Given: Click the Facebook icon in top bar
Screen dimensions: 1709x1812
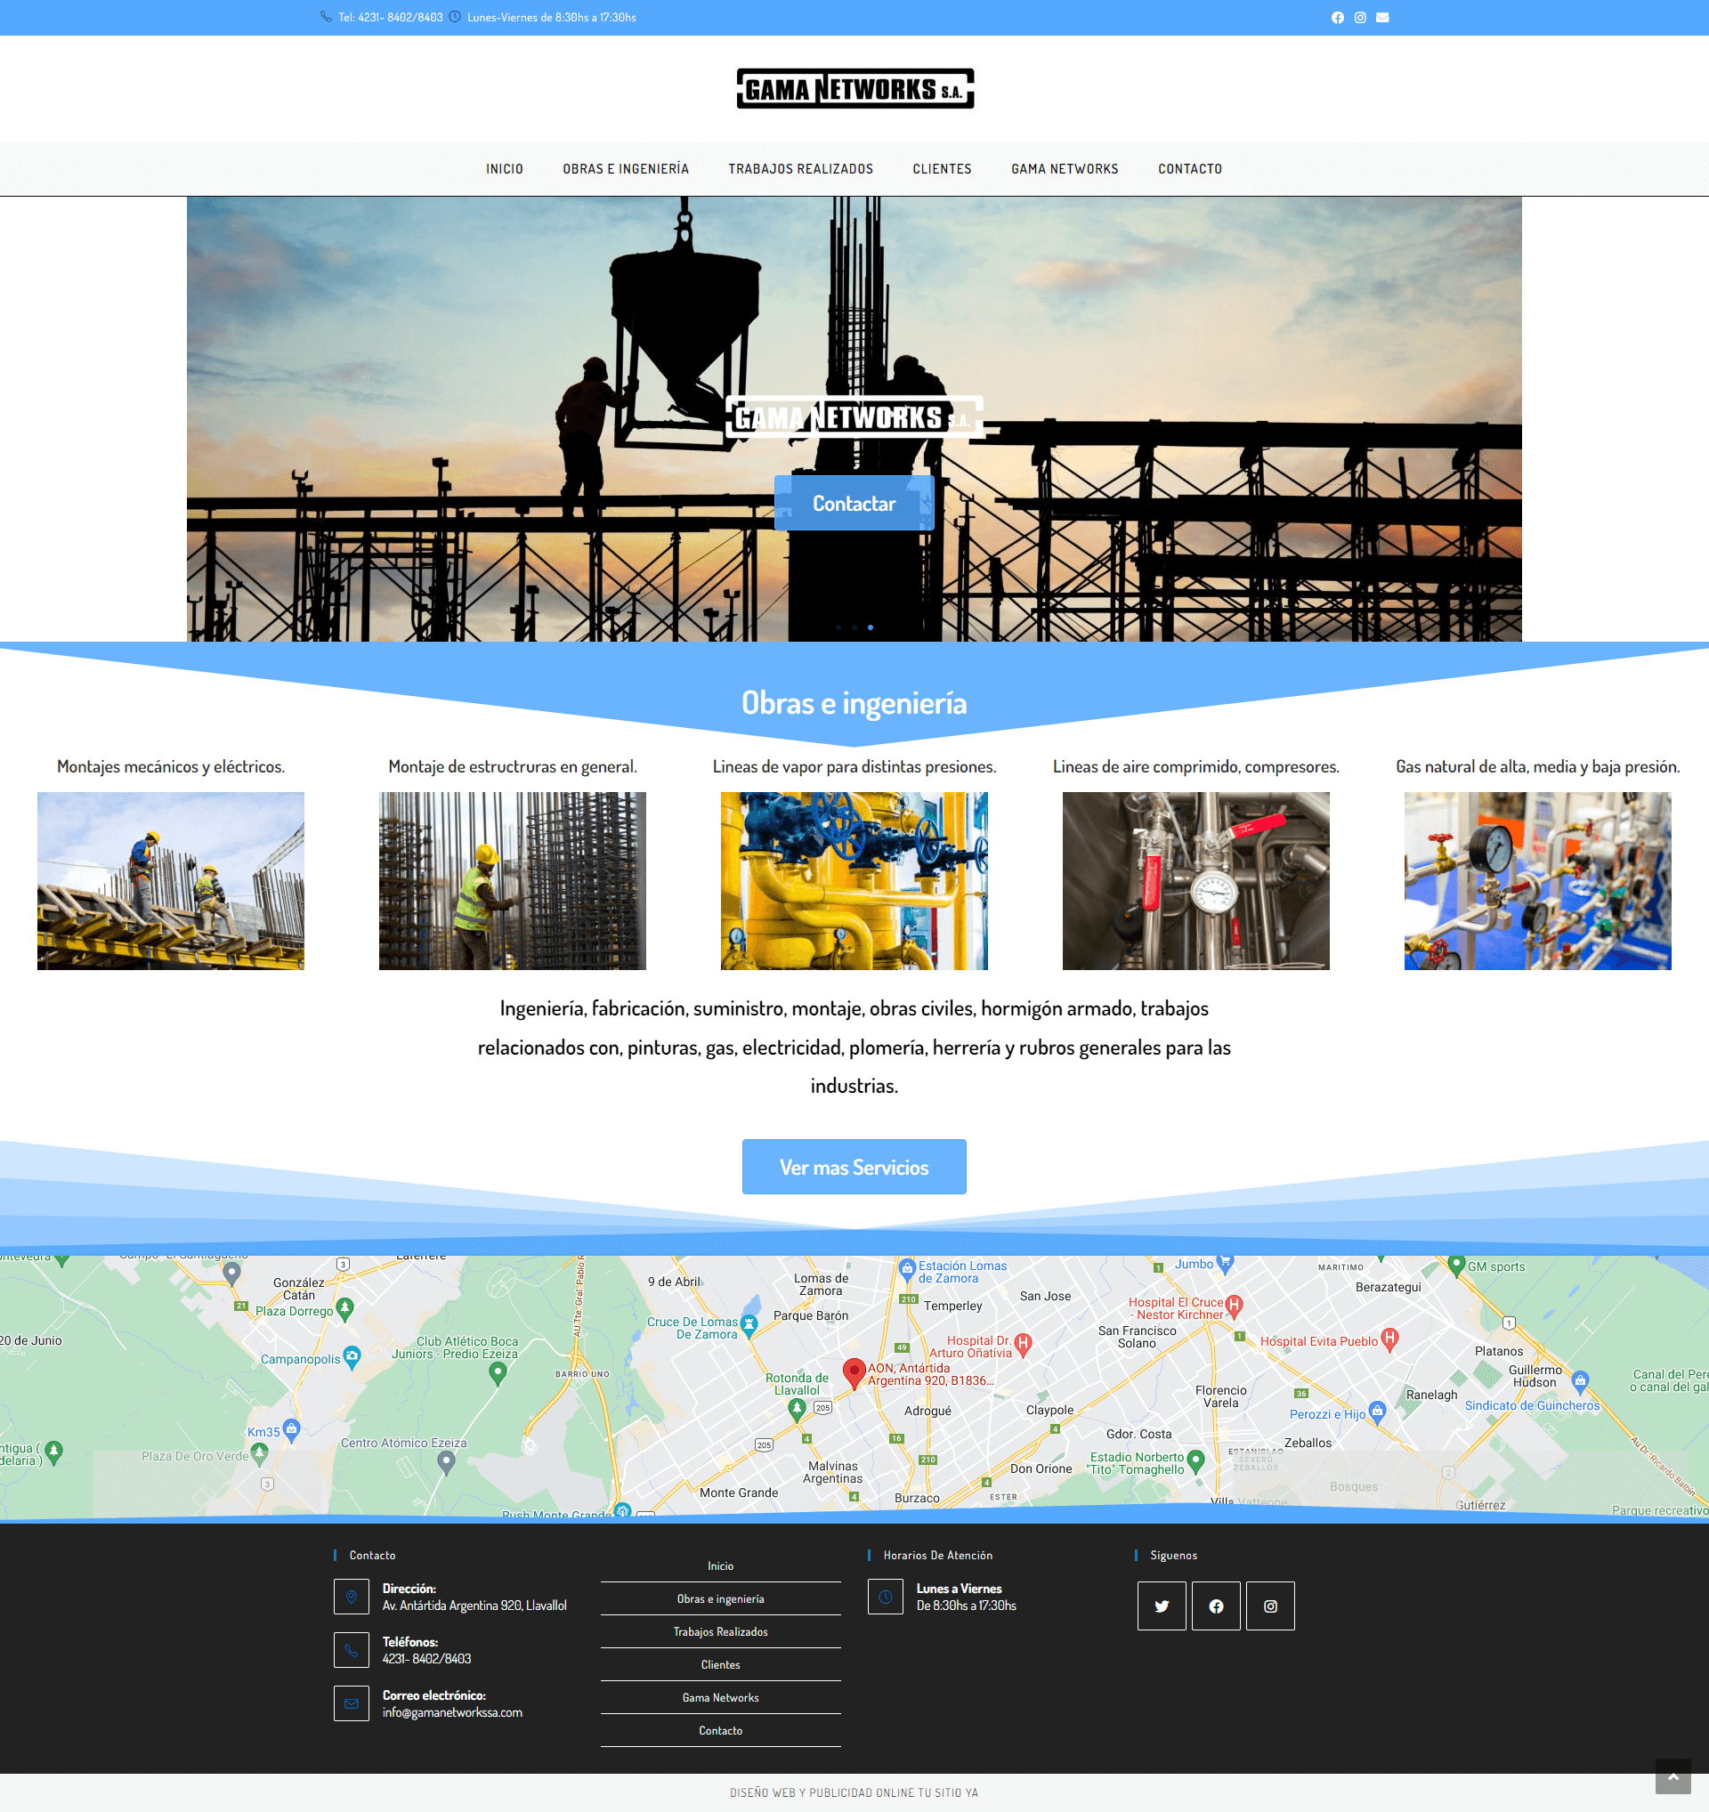Looking at the screenshot, I should coord(1337,17).
